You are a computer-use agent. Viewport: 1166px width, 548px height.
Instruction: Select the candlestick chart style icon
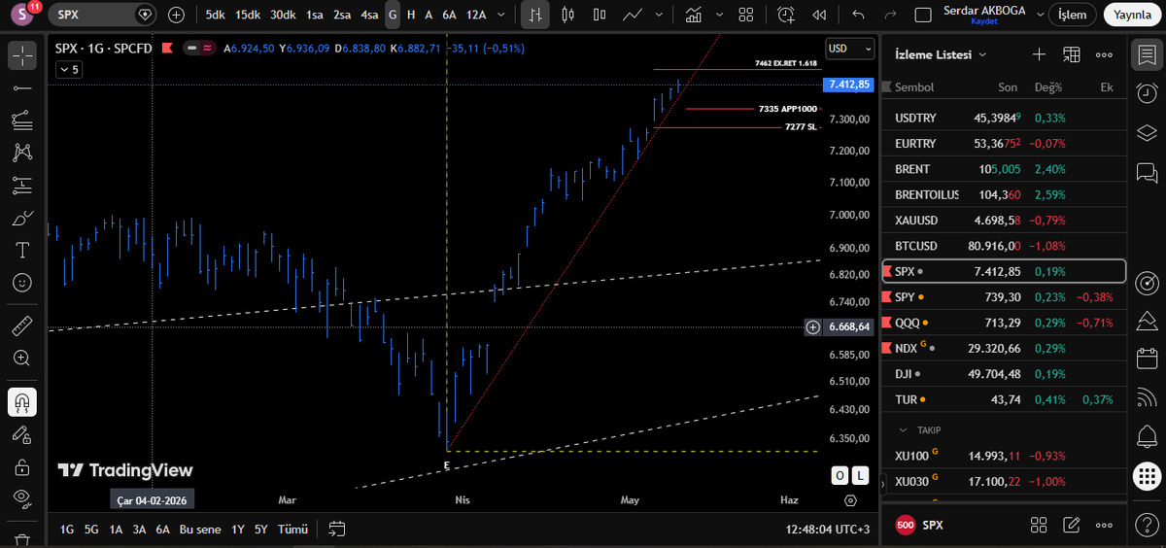tap(567, 15)
